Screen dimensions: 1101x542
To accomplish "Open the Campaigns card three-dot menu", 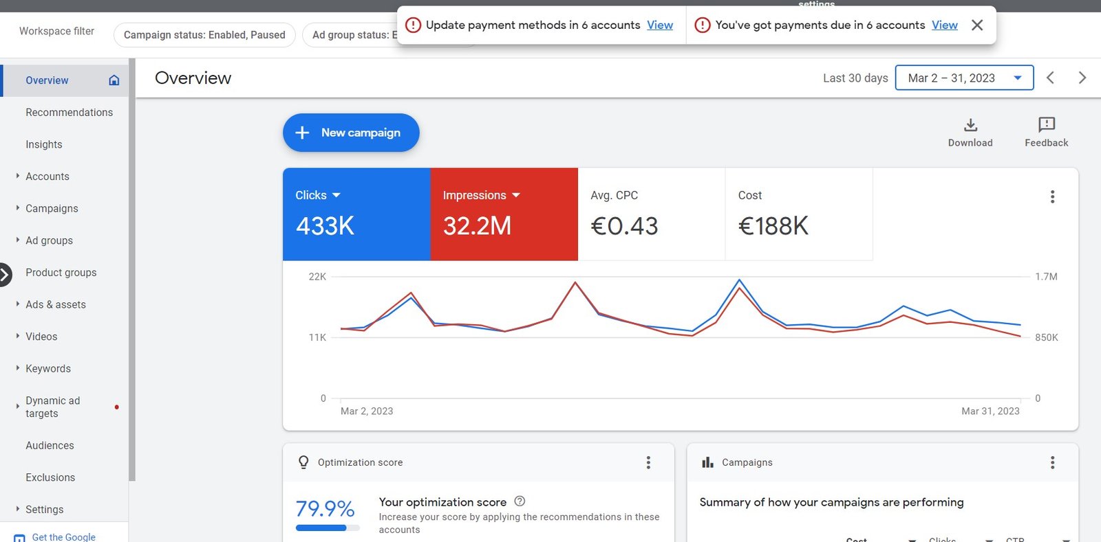I will pos(1052,462).
